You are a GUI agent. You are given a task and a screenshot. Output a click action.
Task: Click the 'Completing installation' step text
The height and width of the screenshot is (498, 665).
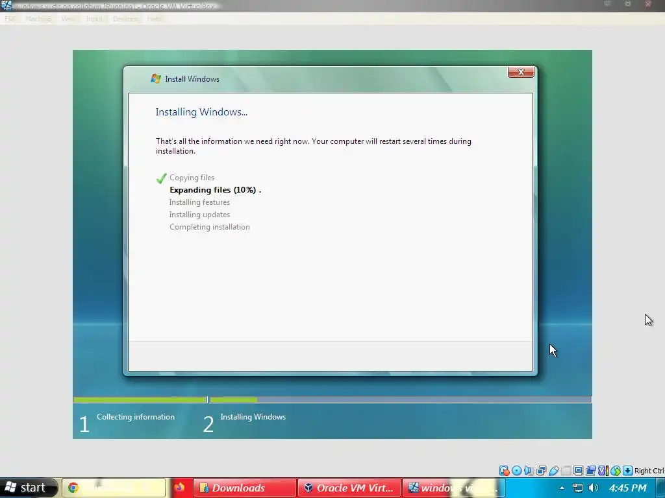point(210,227)
